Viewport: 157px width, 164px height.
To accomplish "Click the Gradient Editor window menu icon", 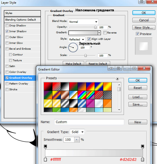I will (119, 68).
